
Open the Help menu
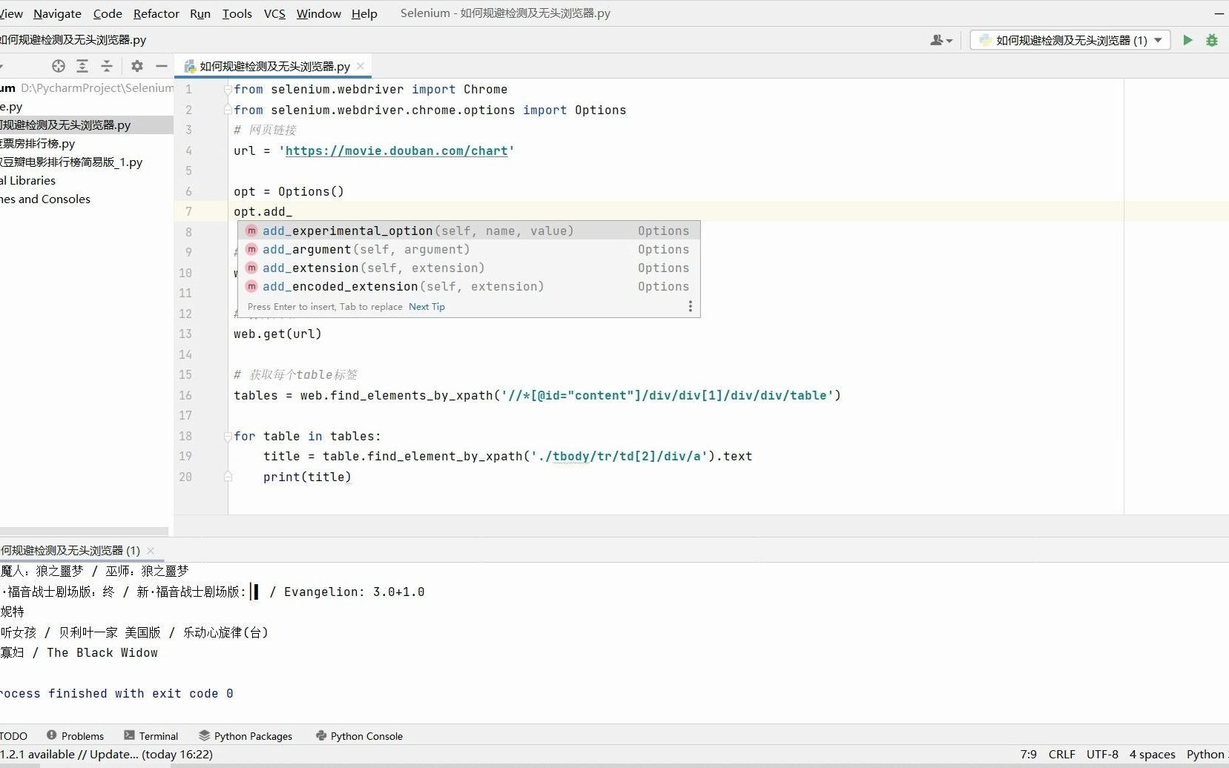point(364,13)
